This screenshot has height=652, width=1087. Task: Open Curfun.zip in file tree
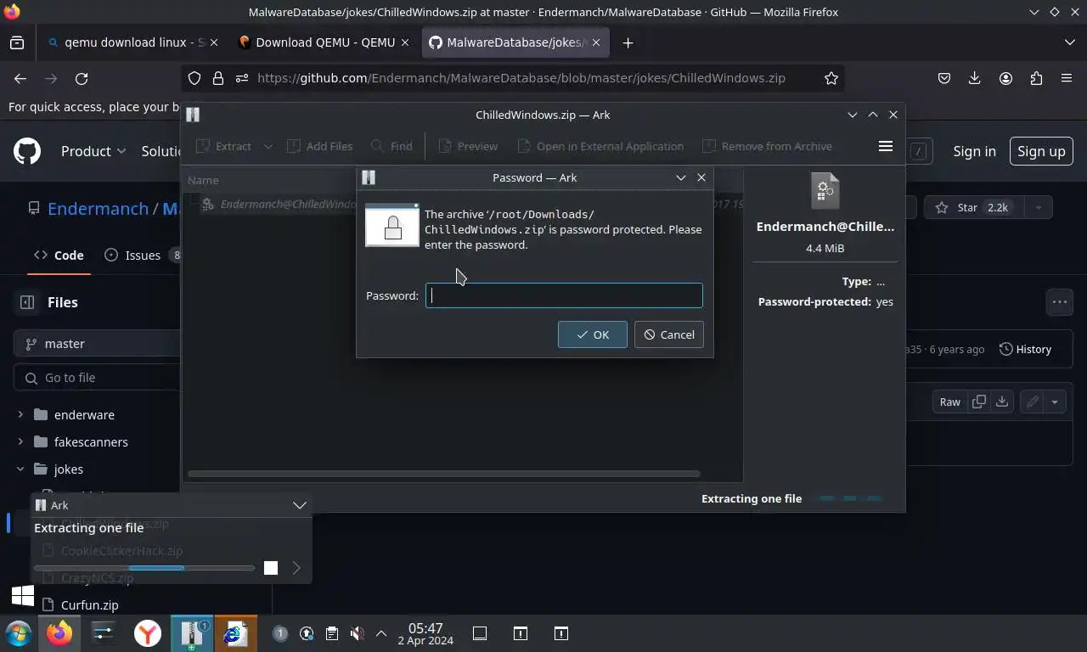89,605
